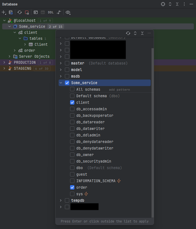Click lightning icon next to INFORMATION_SCHEMA
Image resolution: width=196 pixels, height=229 pixels.
point(119,181)
